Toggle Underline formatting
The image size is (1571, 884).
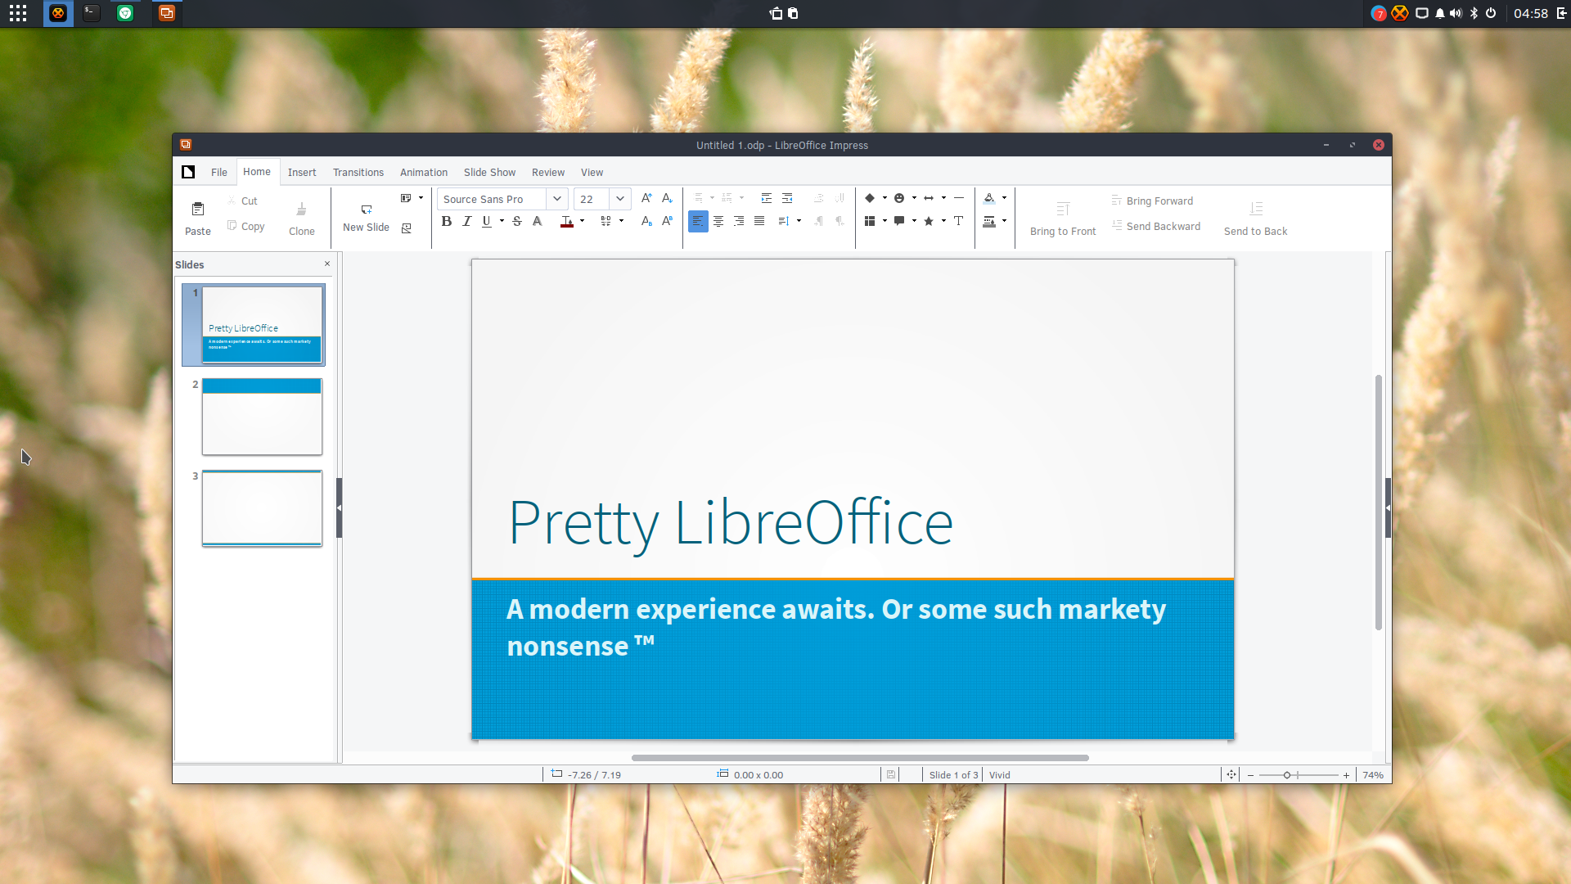487,221
